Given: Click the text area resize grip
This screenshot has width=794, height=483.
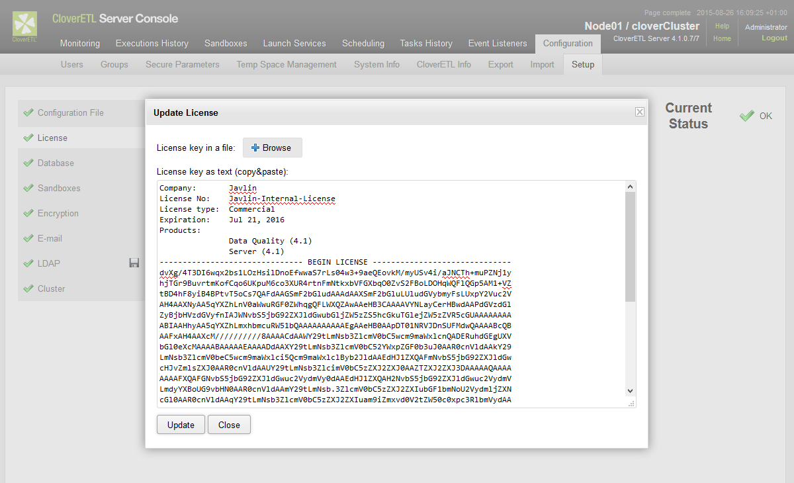Looking at the screenshot, I should pos(631,402).
